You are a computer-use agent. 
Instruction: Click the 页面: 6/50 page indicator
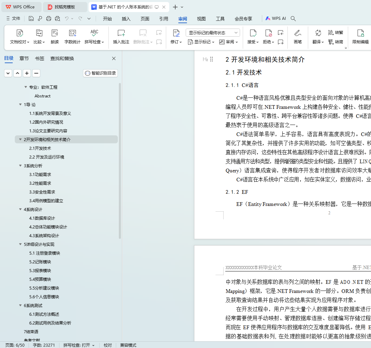point(15,345)
